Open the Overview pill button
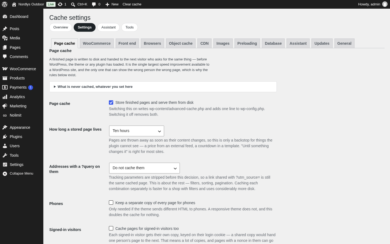Viewport: 390px width, 244px height. [61, 27]
